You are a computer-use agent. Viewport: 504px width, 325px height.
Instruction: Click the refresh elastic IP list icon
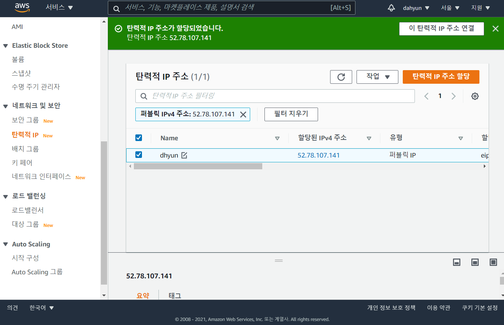pos(341,77)
